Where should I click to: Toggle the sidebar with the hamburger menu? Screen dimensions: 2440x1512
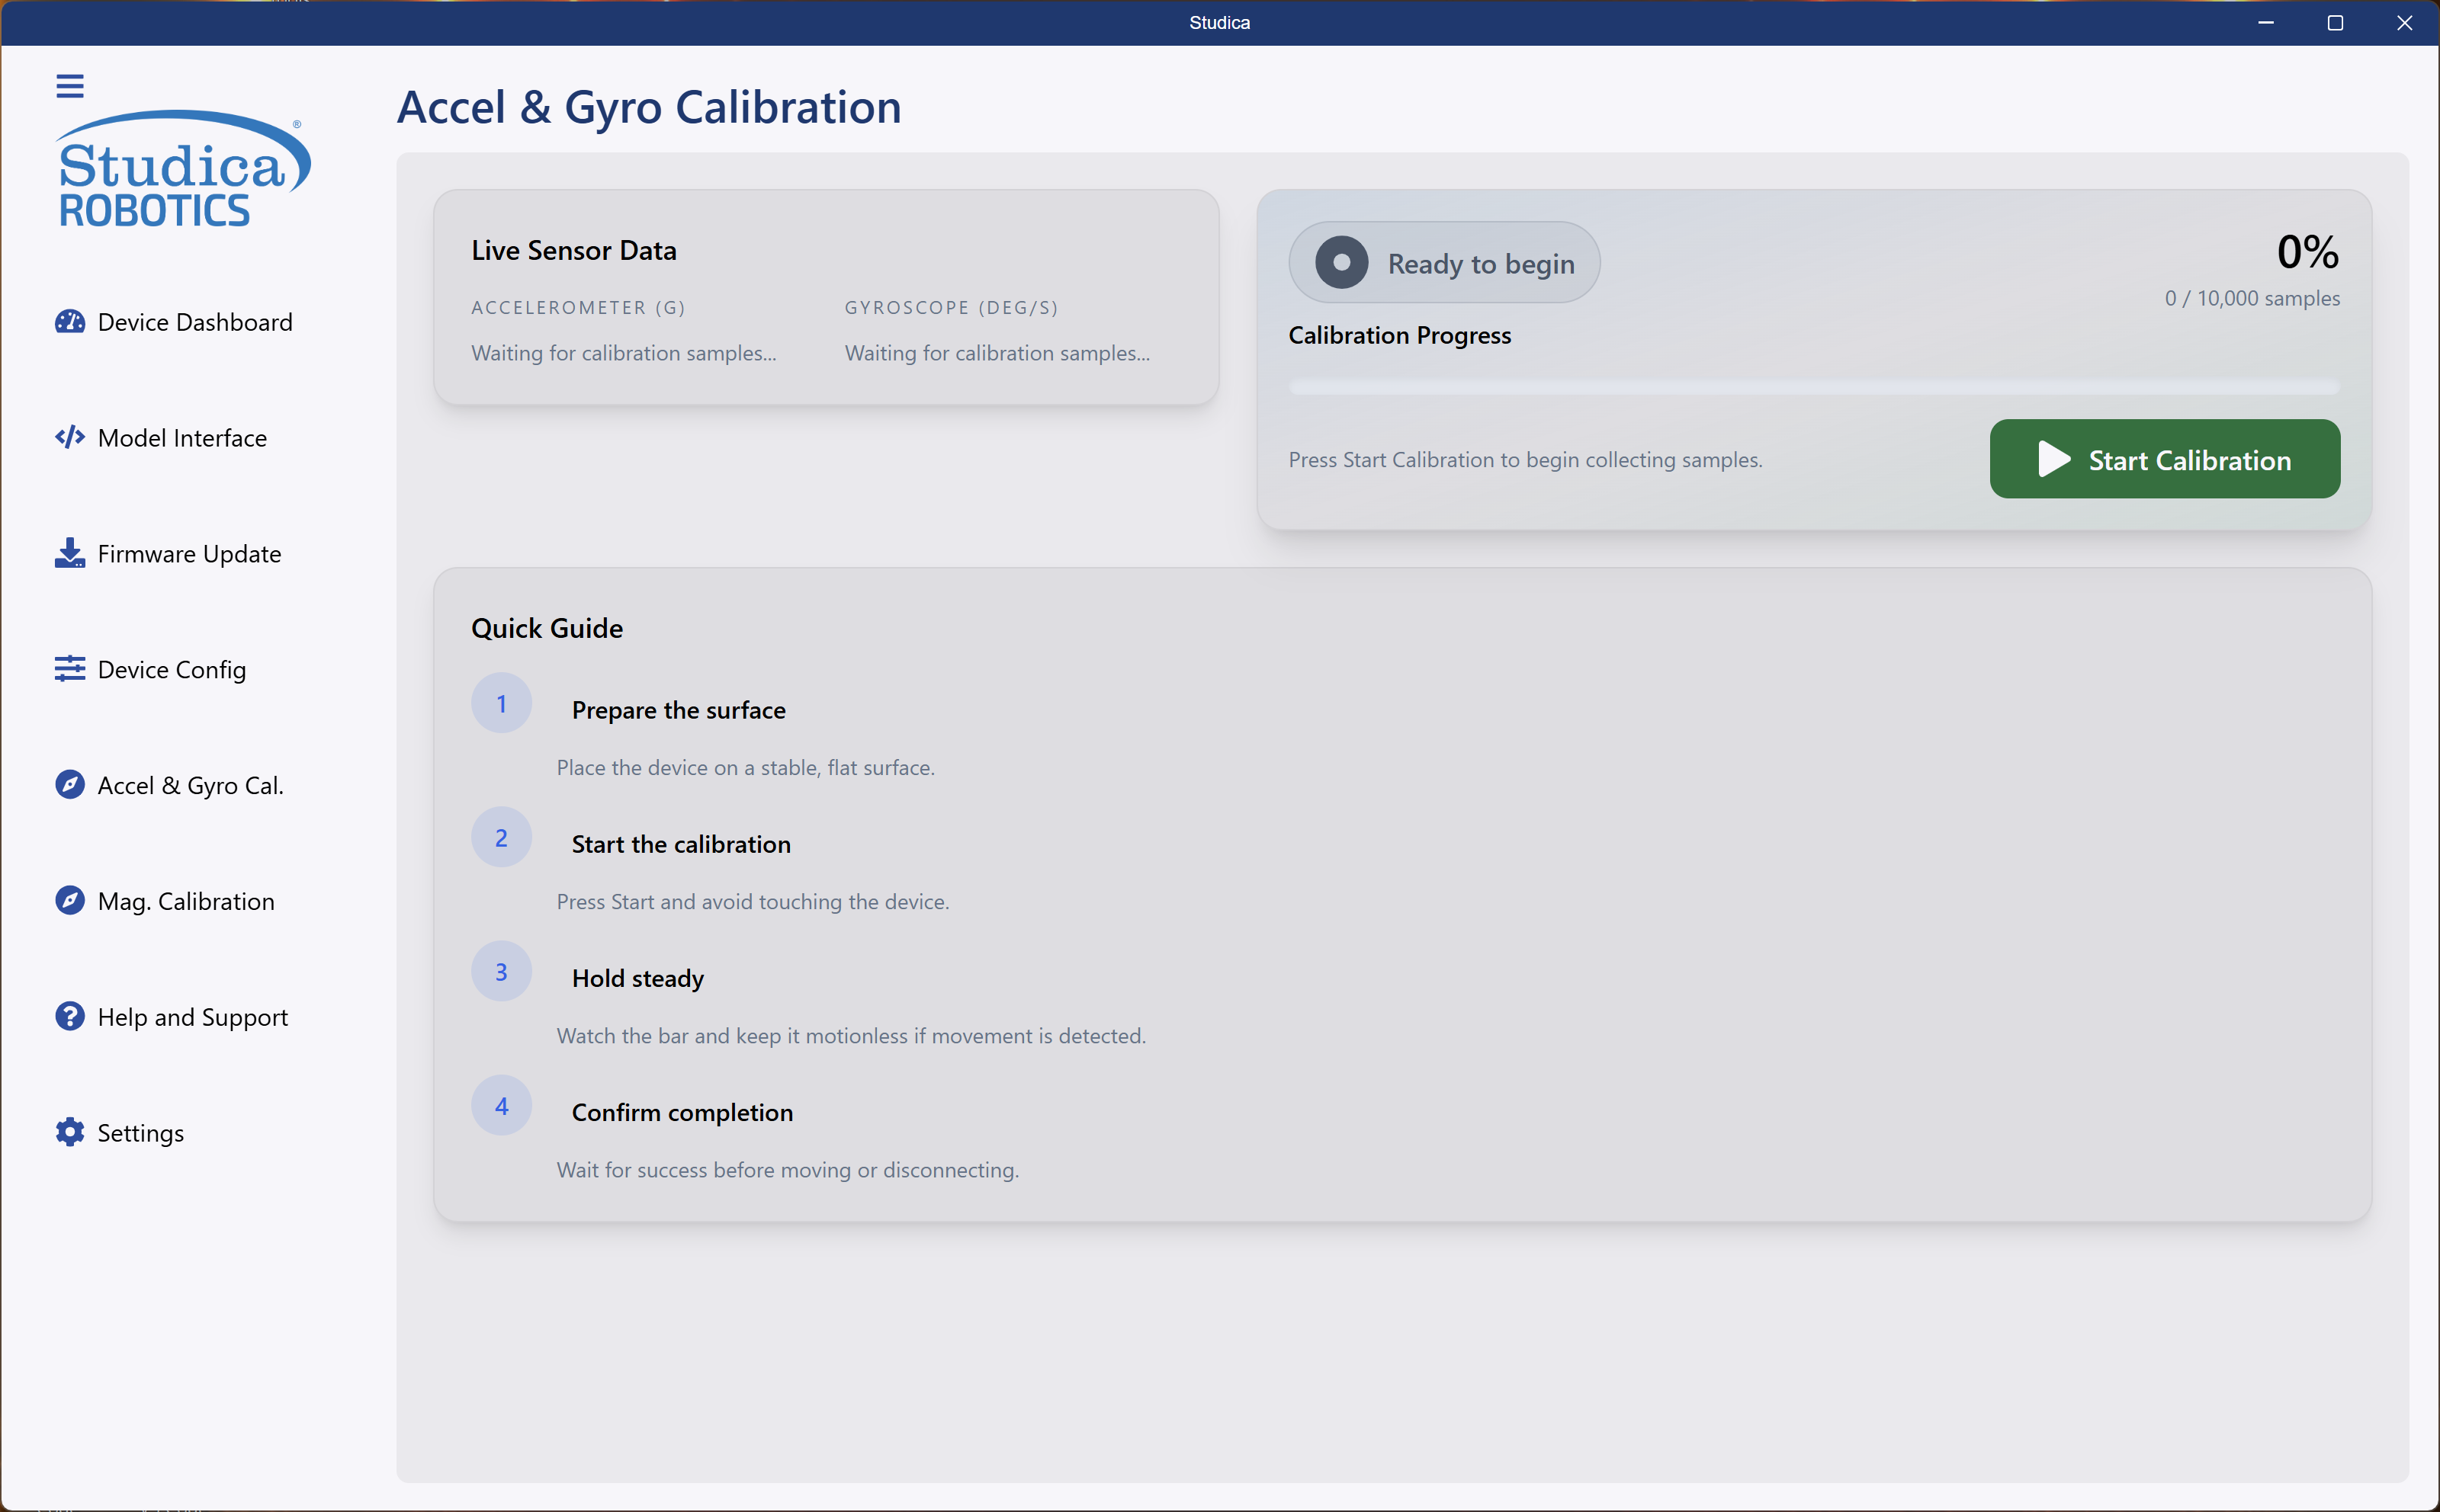pyautogui.click(x=70, y=86)
